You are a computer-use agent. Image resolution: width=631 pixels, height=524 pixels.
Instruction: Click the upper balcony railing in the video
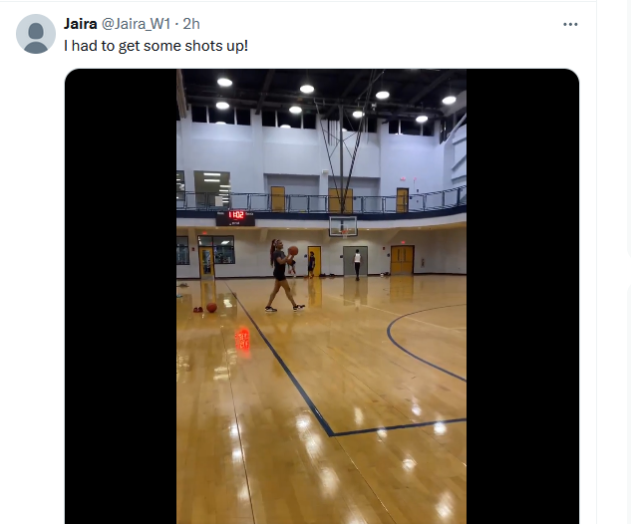[x=321, y=201]
